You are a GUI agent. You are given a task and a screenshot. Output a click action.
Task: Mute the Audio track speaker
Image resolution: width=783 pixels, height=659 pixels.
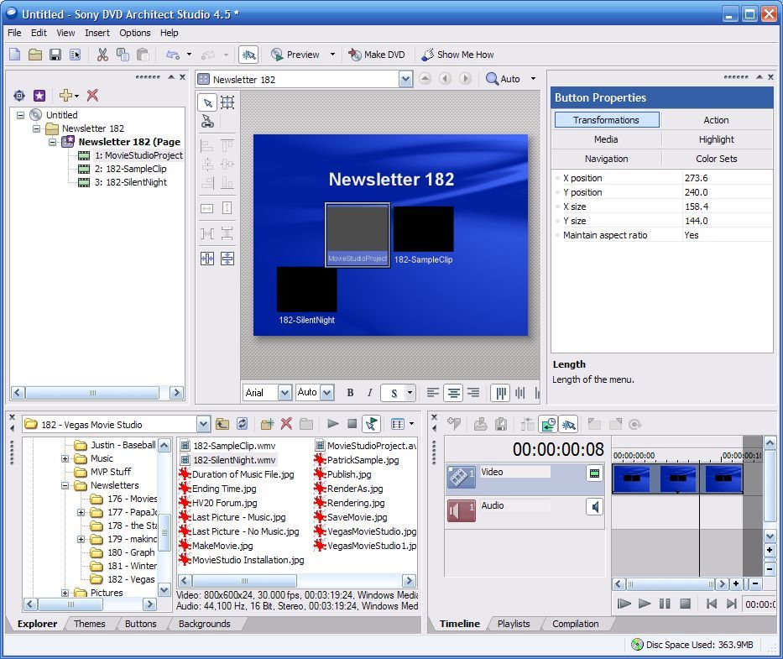[x=594, y=507]
